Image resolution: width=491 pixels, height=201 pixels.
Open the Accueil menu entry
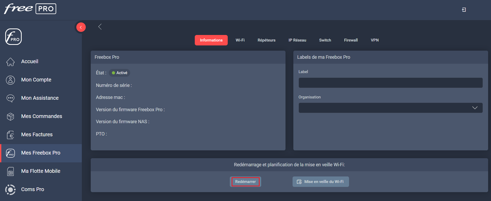point(41,62)
